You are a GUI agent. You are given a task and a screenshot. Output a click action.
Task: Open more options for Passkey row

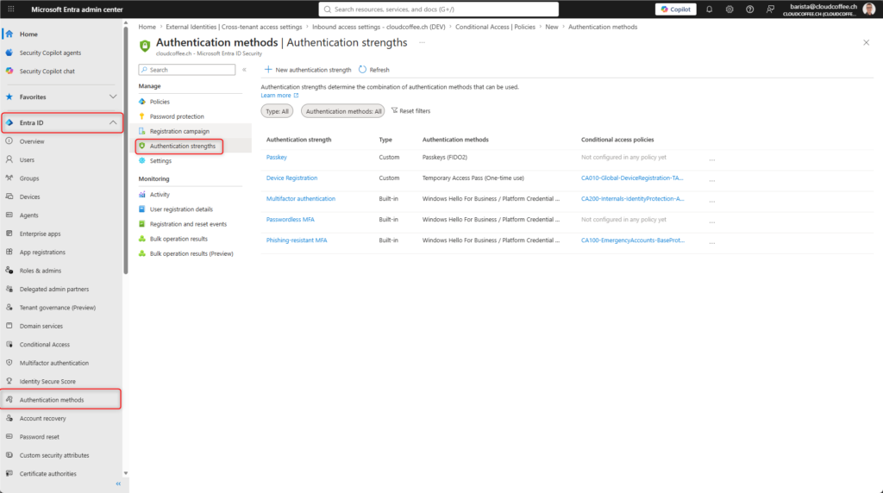coord(711,159)
